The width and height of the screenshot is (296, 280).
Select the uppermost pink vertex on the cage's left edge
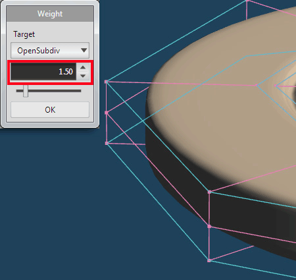[x=107, y=82]
